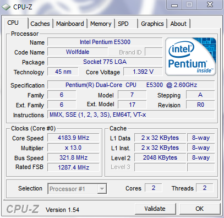Switch to the Caches tab
Viewport: 224px width, 218px height.
(40, 24)
